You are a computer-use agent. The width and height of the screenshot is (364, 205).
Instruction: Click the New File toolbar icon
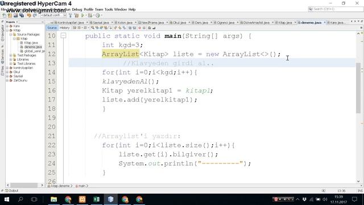[x=4, y=15]
